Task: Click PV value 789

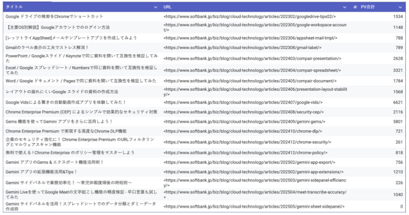Action: click(399, 47)
